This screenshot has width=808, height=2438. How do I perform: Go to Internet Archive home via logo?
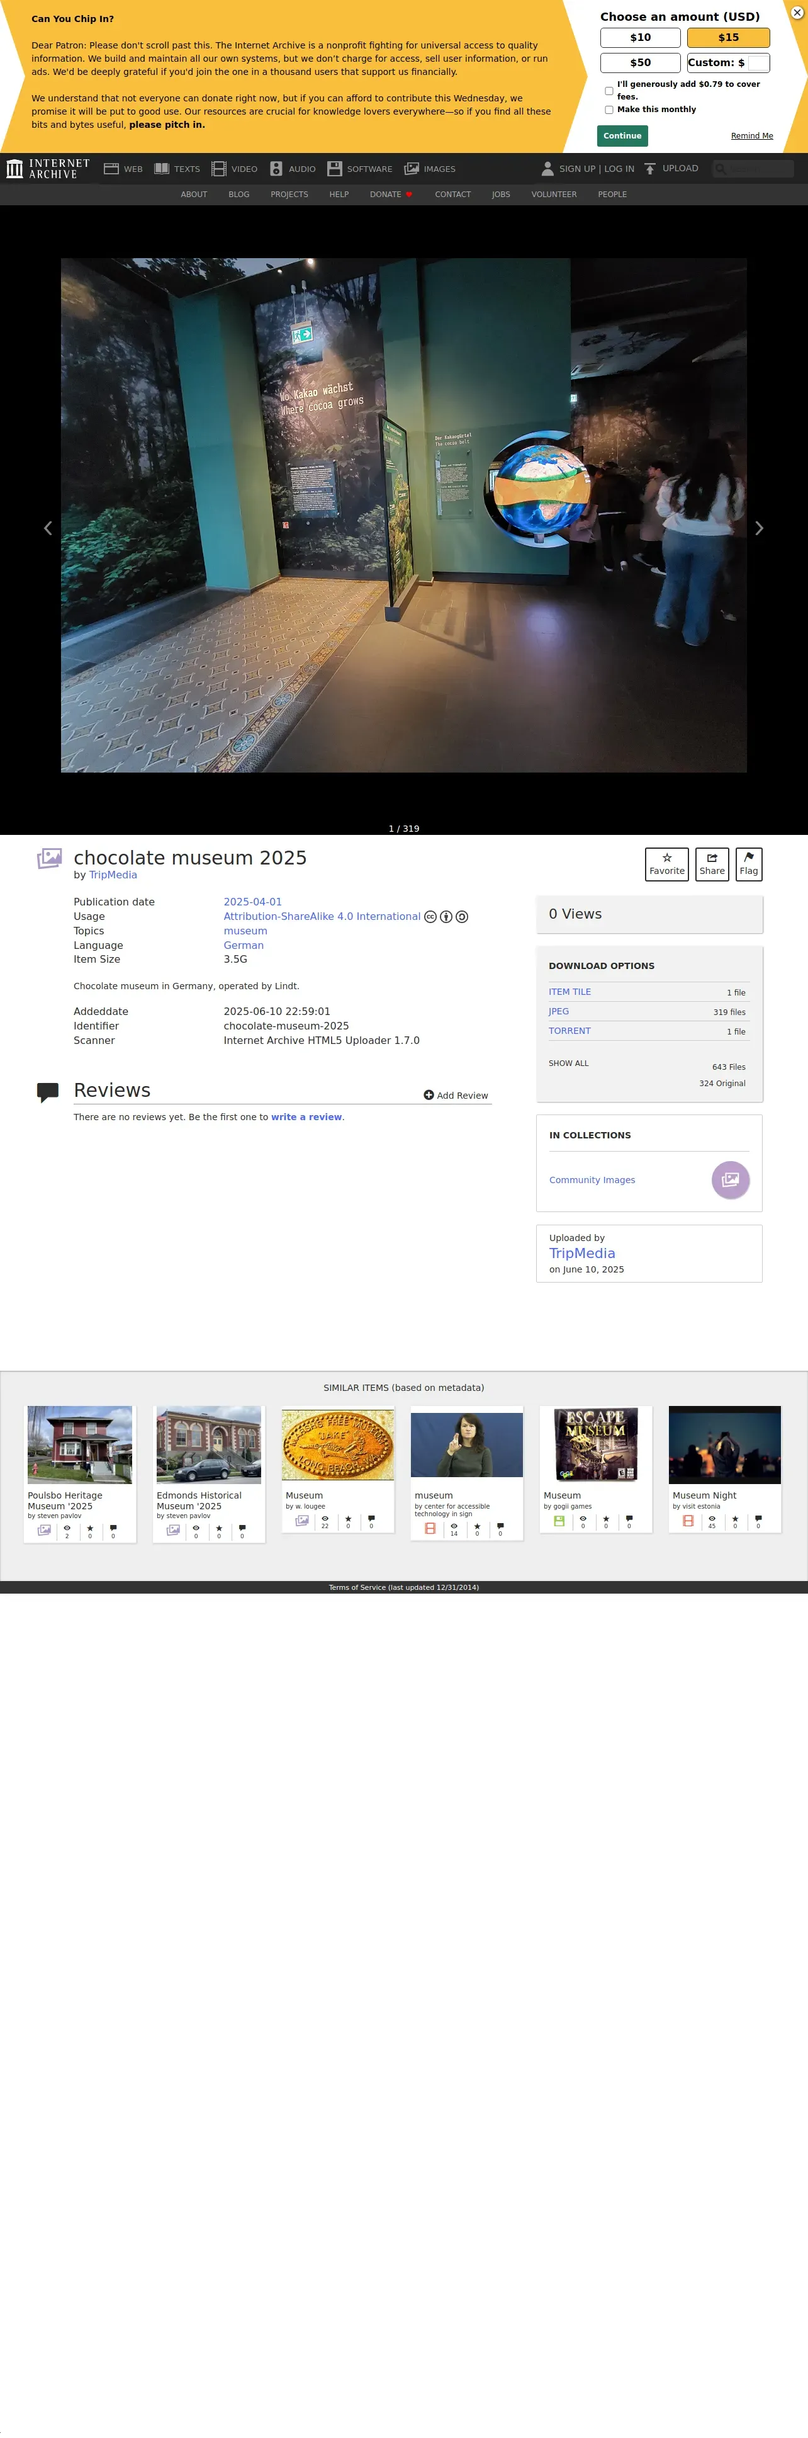pos(48,169)
